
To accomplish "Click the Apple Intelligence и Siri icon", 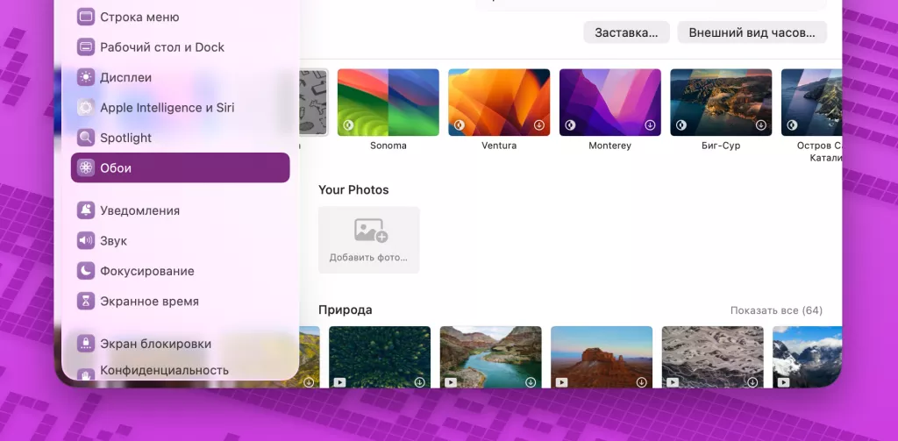I will point(86,107).
